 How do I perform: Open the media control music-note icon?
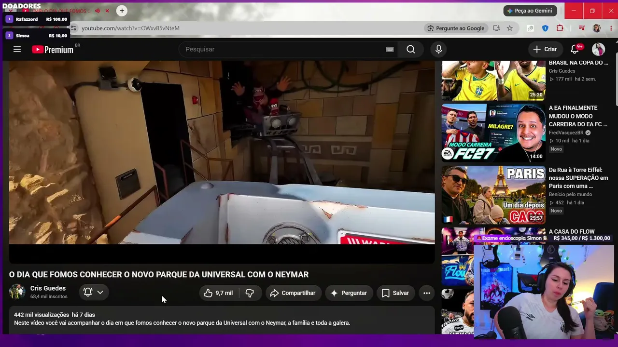pos(582,28)
